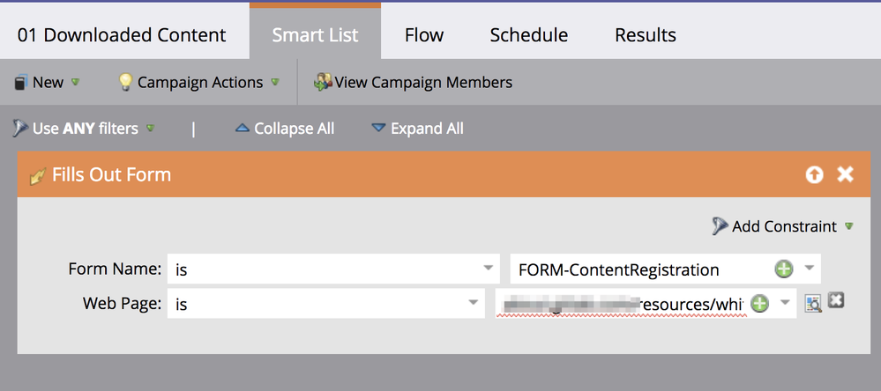Open the Web Page lookup magnifier icon
Viewport: 881px width, 391px height.
pos(813,304)
